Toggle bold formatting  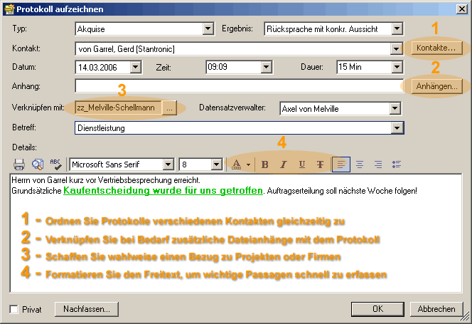tap(265, 164)
